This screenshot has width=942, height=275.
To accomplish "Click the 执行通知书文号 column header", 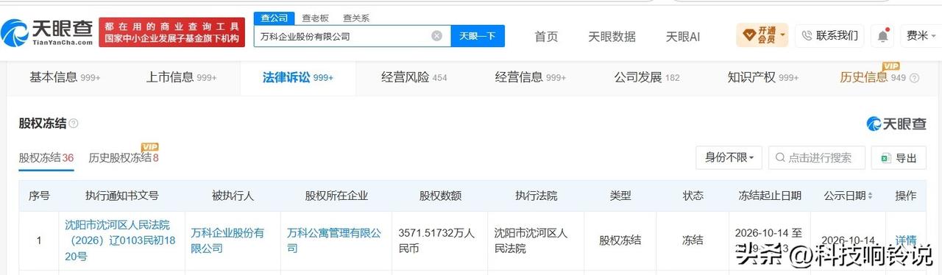I will pyautogui.click(x=121, y=196).
